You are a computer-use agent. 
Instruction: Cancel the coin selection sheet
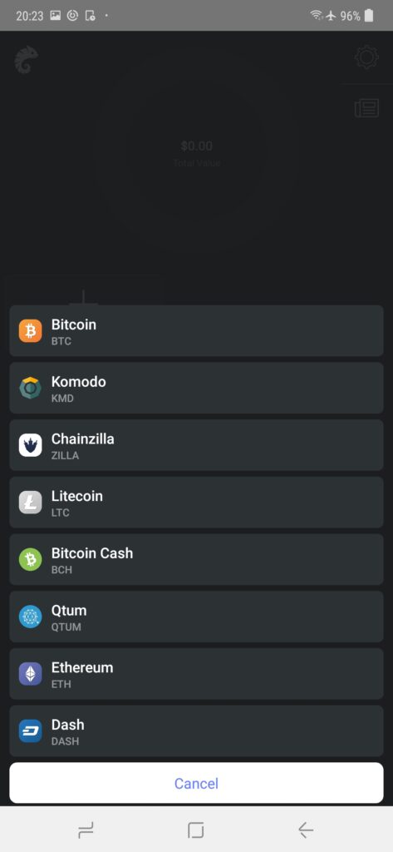(196, 783)
